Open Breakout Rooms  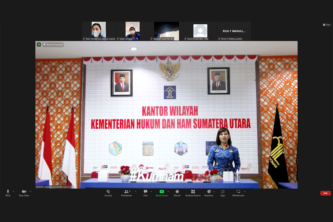193,192
